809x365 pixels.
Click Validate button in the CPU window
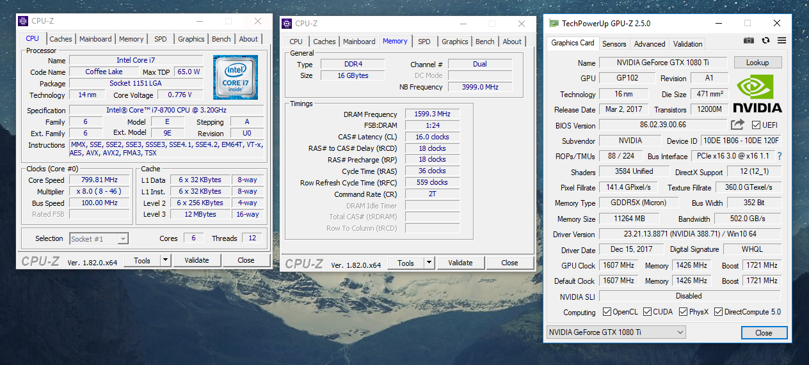click(196, 260)
